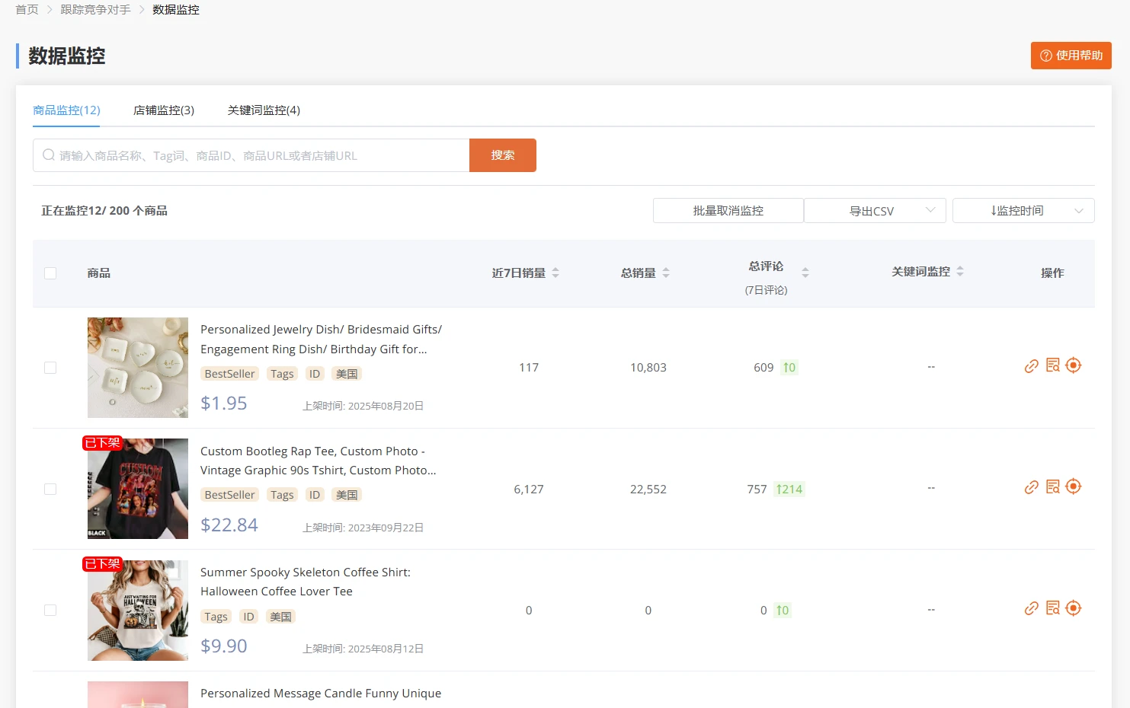Click the 美国 tag on Custom Bootleg Rap Tee
The width and height of the screenshot is (1130, 708).
pos(347,495)
